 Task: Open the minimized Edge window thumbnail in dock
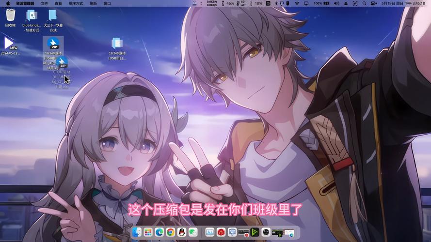click(x=289, y=233)
